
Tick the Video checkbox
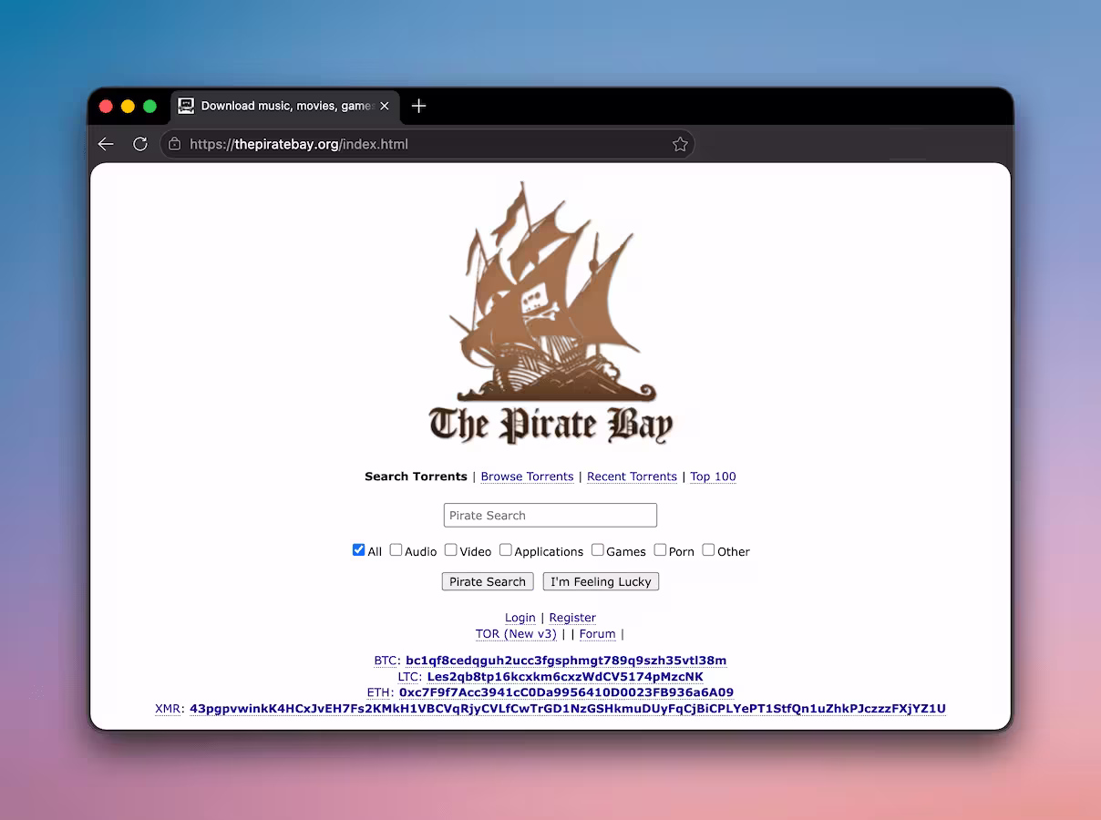450,549
